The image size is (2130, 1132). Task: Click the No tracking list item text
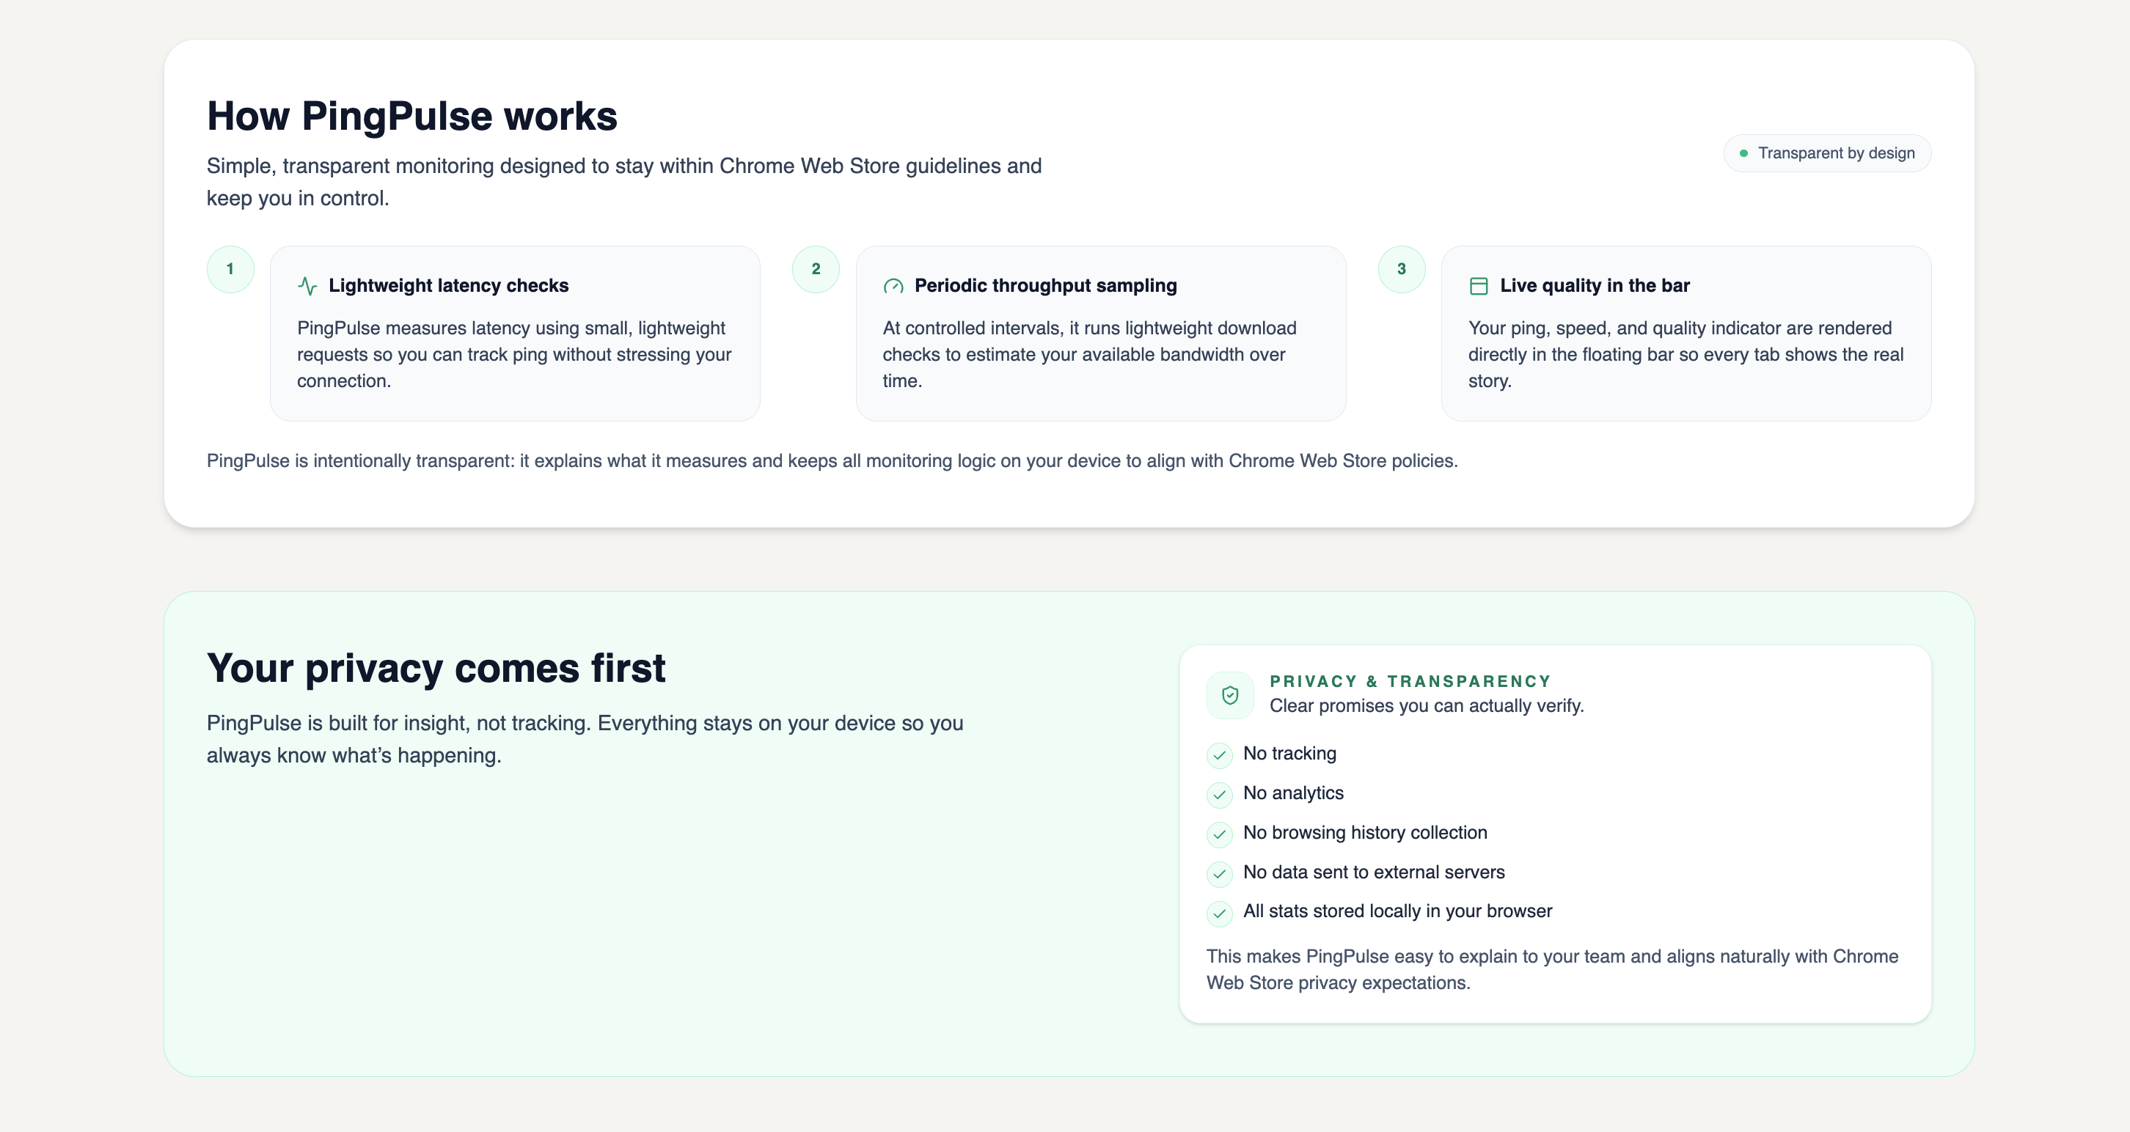[1289, 754]
